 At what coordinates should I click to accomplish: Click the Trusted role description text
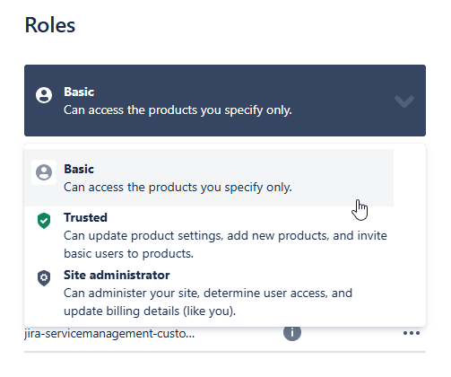click(225, 244)
